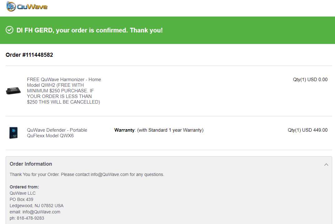Open the QuWave Defender product thumbnail
The image size is (335, 224).
pyautogui.click(x=13, y=133)
